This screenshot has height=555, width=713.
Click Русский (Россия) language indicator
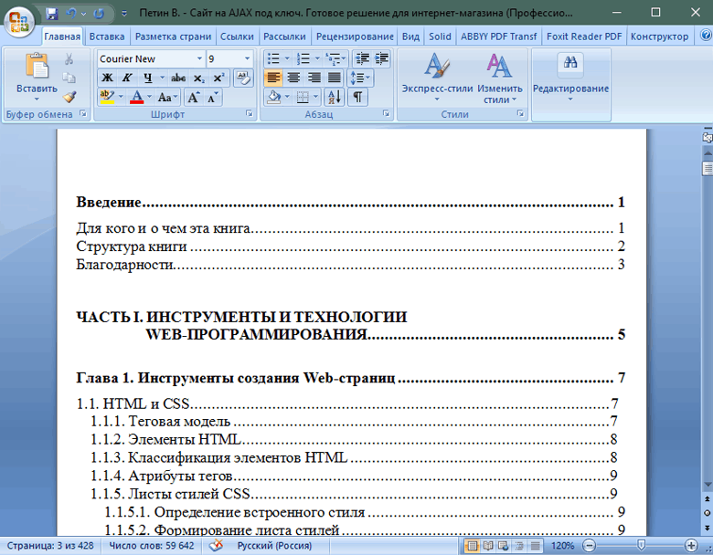tap(274, 546)
